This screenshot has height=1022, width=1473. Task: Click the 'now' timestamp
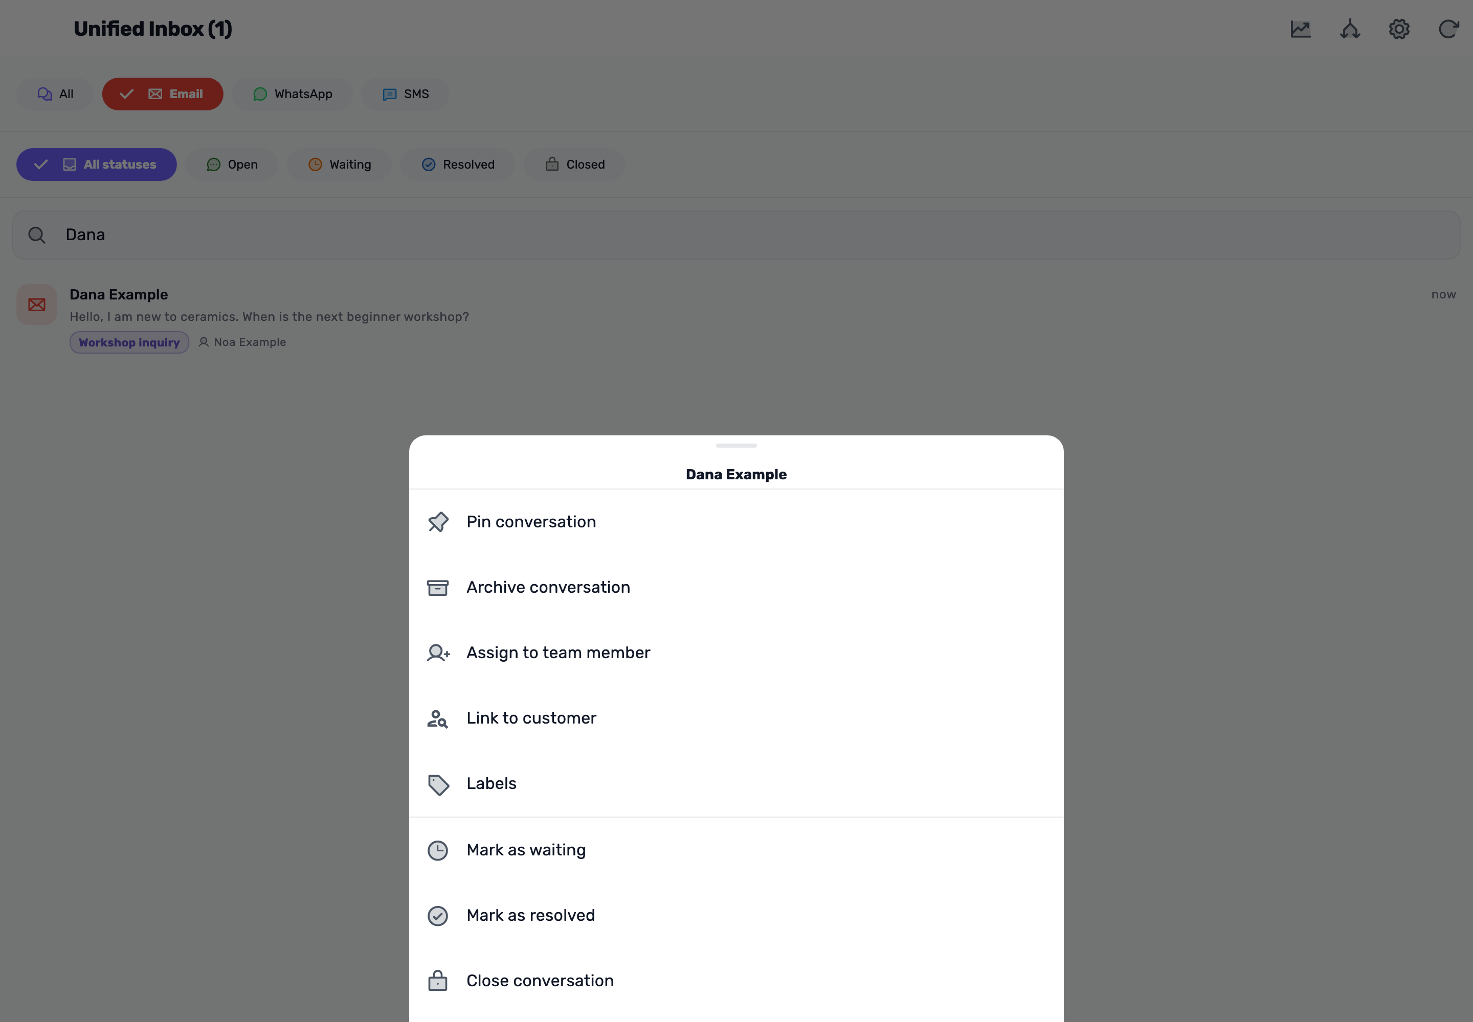[1443, 294]
